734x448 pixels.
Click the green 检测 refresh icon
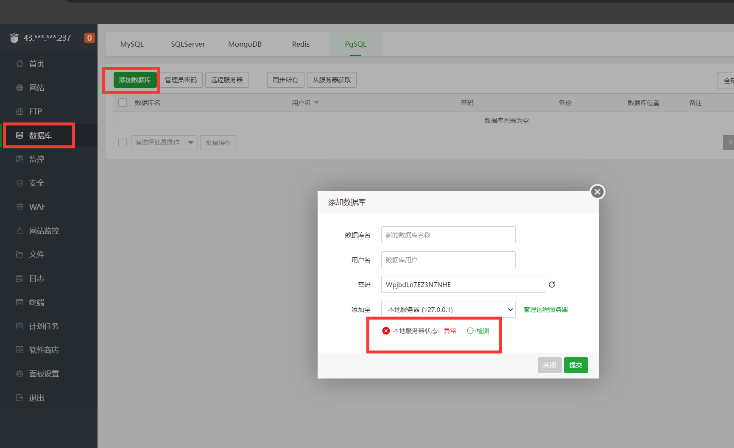(x=470, y=331)
